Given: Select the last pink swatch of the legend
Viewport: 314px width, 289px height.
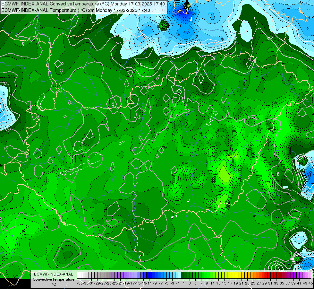Looking at the screenshot, I should coord(310,276).
